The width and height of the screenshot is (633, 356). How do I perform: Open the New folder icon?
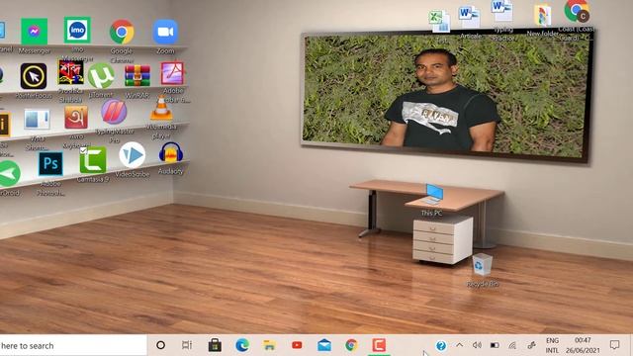pyautogui.click(x=543, y=16)
